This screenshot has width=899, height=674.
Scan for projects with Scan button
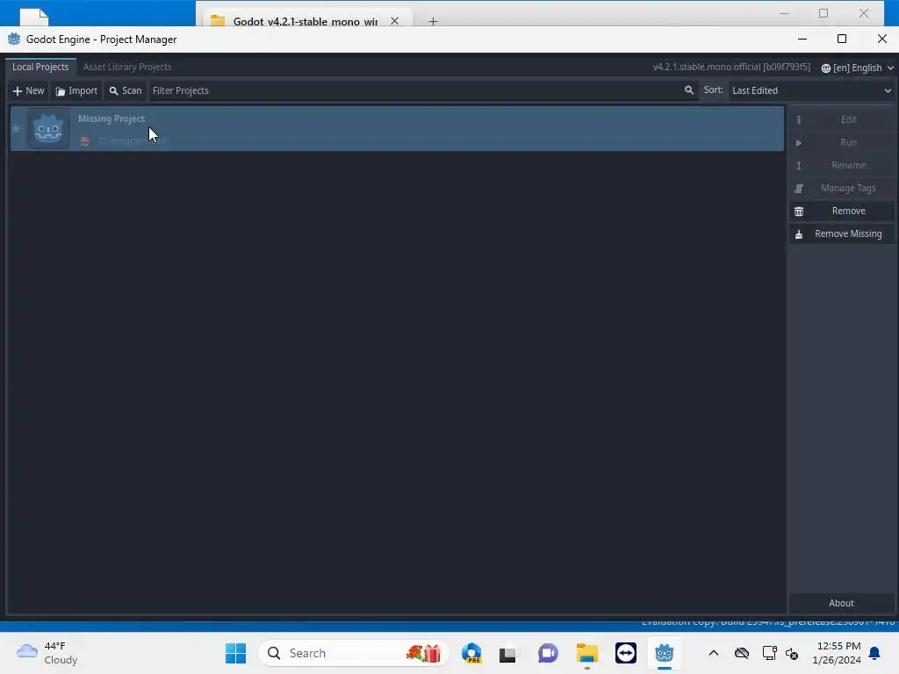(125, 90)
